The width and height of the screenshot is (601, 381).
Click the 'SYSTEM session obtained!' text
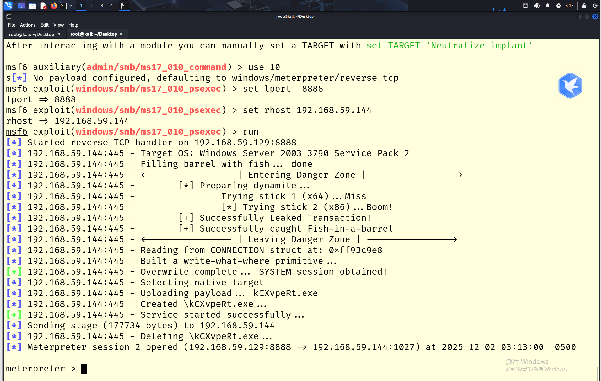point(323,272)
